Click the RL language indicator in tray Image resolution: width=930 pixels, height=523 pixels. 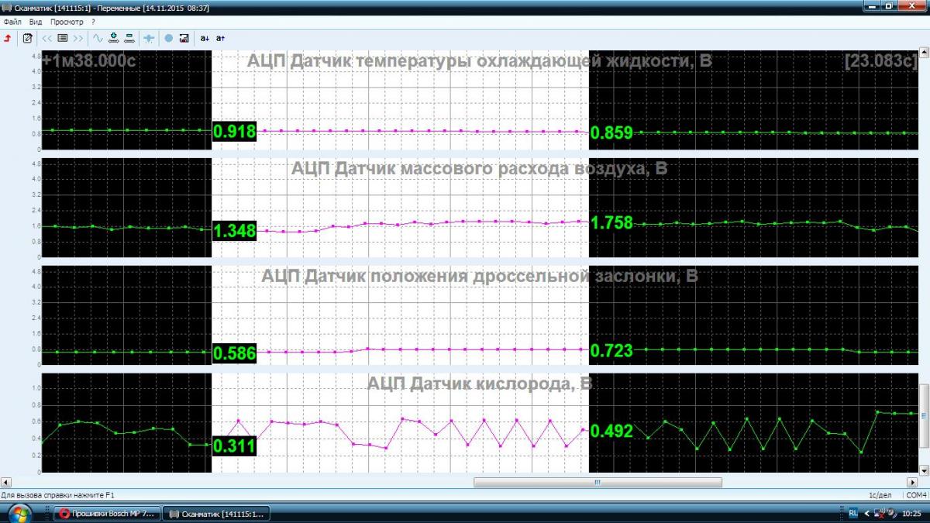[853, 513]
